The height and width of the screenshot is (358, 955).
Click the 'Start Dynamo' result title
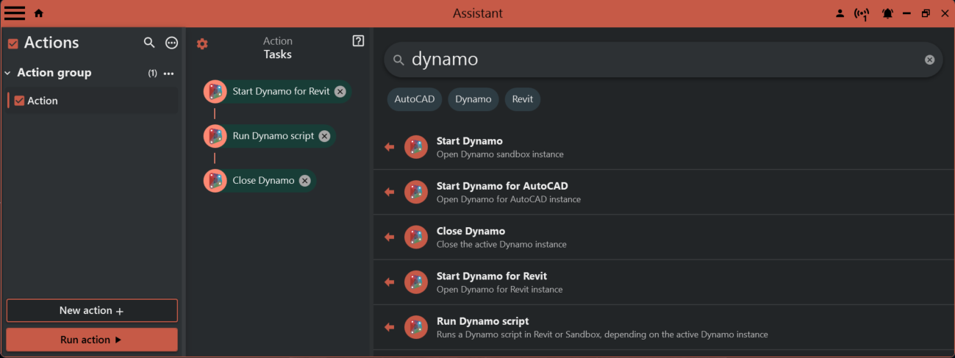[470, 141]
